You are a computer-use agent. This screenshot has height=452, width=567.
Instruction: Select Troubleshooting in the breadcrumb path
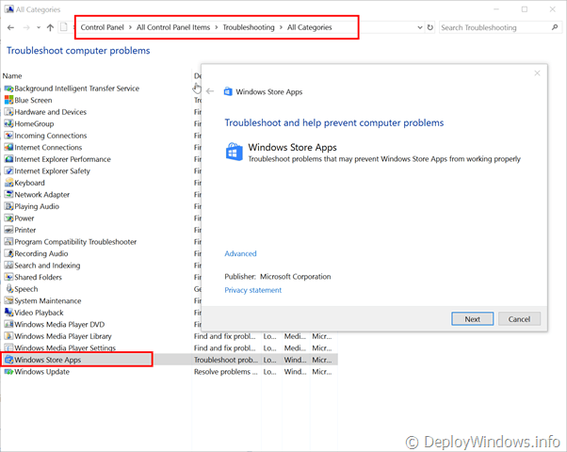coord(249,27)
